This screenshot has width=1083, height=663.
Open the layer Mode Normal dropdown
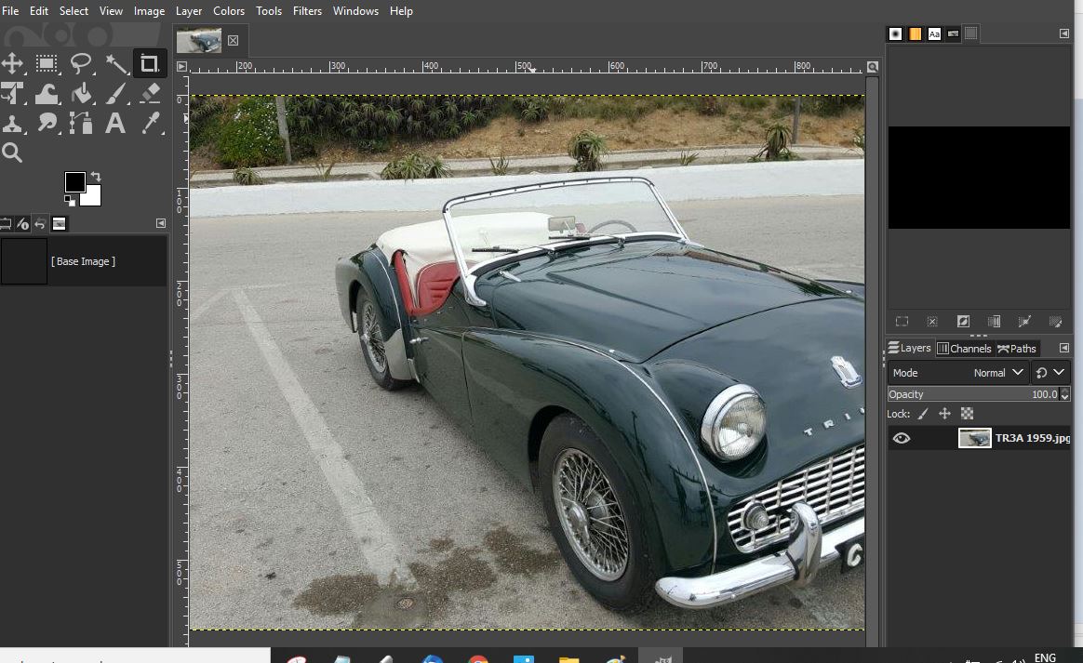pyautogui.click(x=958, y=373)
